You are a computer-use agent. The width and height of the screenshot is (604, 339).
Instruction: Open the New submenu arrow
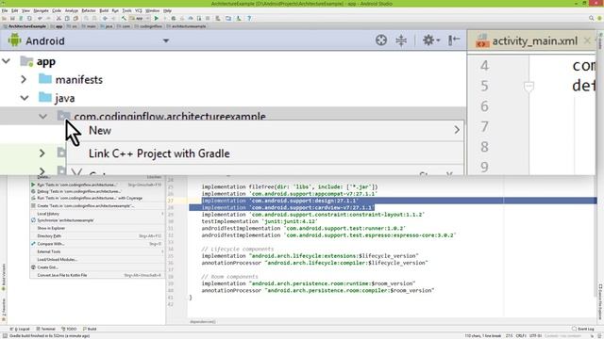(x=457, y=130)
